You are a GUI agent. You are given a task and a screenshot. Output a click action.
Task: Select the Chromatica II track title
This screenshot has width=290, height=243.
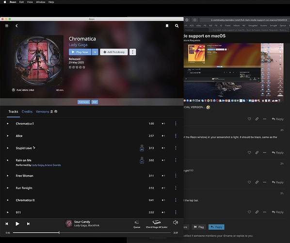pos(25,200)
